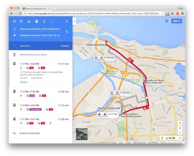Zoom in on the map
The image size is (194, 156).
click(180, 128)
